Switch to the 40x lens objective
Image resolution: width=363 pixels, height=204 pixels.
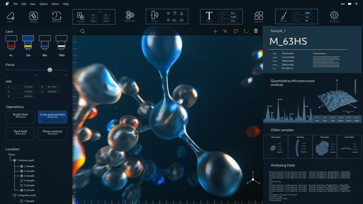(45, 42)
